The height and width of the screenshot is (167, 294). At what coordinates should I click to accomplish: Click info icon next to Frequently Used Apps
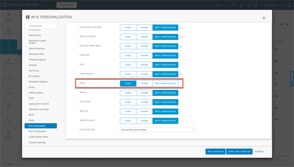click(x=181, y=28)
